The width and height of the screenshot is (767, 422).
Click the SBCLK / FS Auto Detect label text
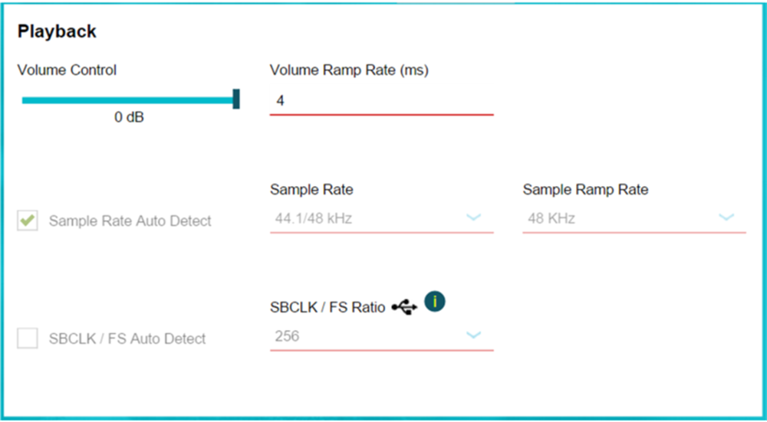[127, 338]
